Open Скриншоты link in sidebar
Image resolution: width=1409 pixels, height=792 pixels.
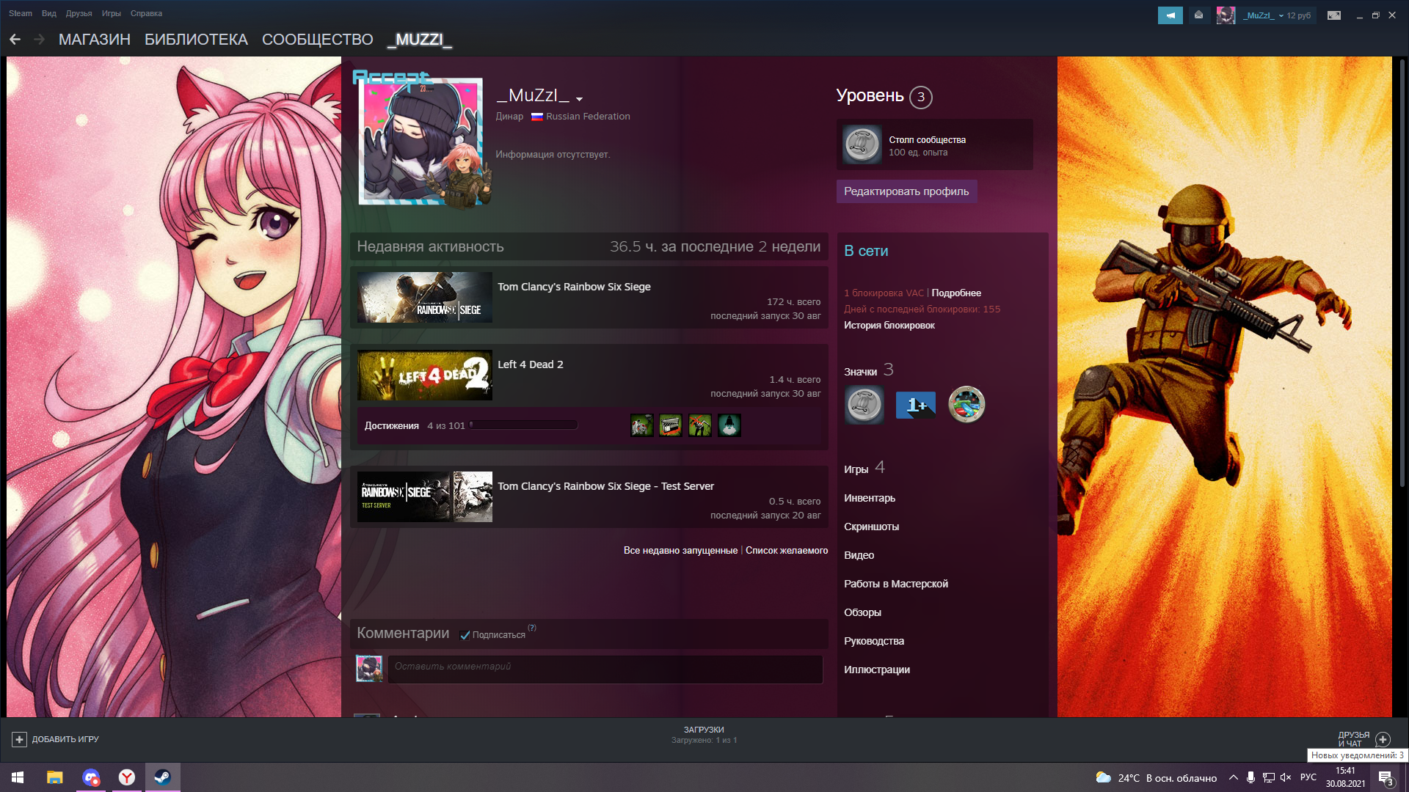pyautogui.click(x=871, y=527)
